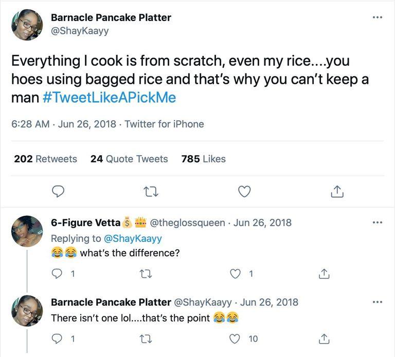Retweet 6-Figure Vetta's reply

click(x=146, y=274)
